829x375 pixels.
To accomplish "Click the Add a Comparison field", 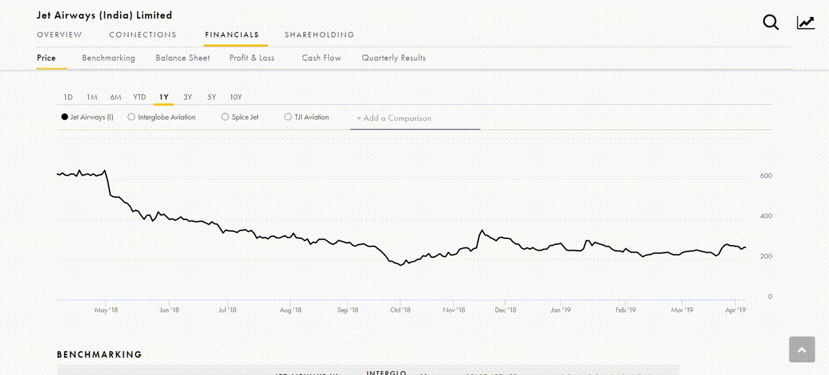I will [x=415, y=118].
